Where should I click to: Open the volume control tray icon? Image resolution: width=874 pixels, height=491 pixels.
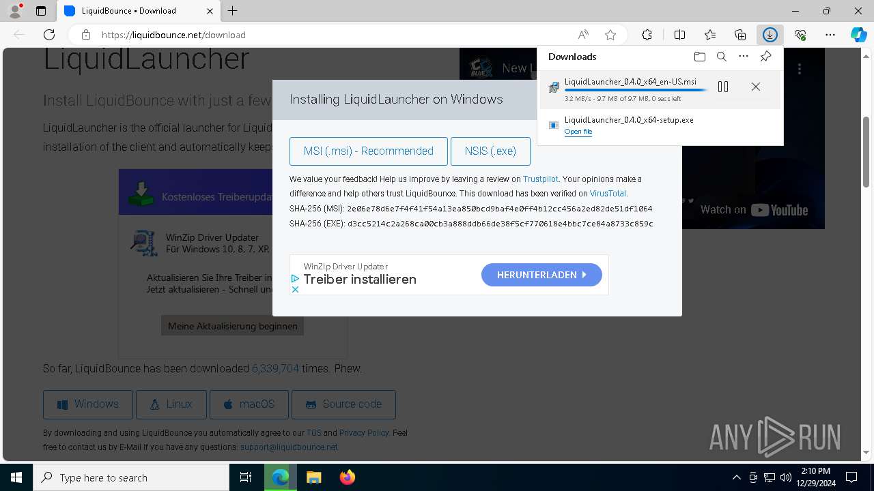pyautogui.click(x=785, y=477)
